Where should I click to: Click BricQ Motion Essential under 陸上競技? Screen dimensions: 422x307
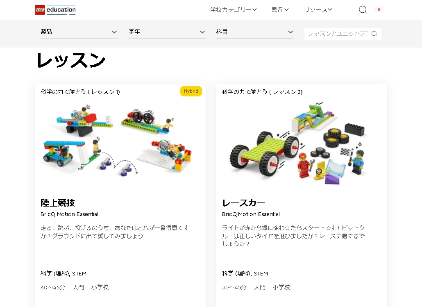69,214
